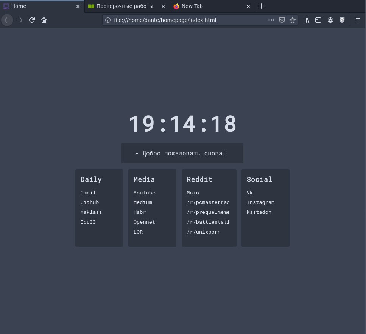Open the shield extension icon

click(x=342, y=20)
